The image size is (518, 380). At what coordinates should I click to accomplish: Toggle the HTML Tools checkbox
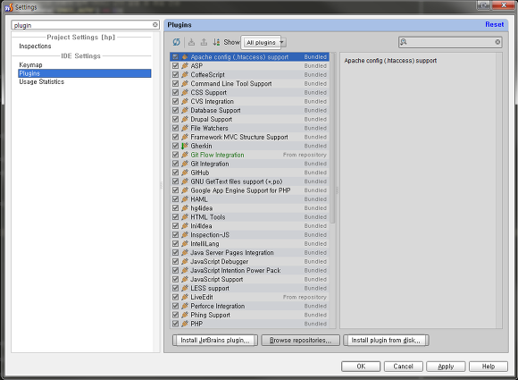tap(175, 217)
